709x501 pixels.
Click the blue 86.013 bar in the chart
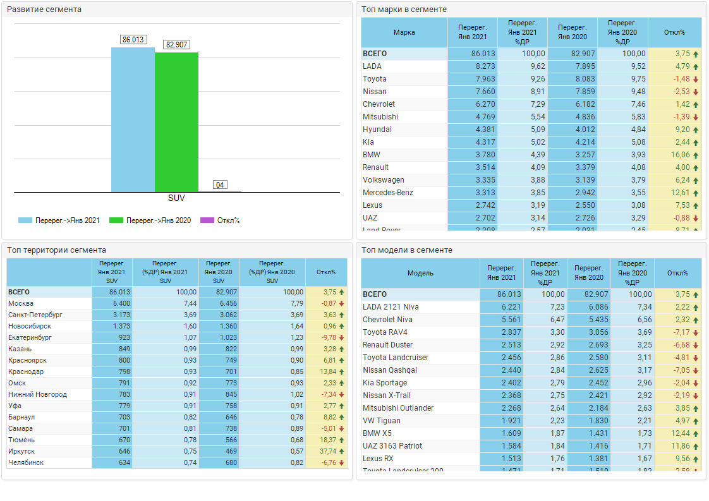coord(133,120)
